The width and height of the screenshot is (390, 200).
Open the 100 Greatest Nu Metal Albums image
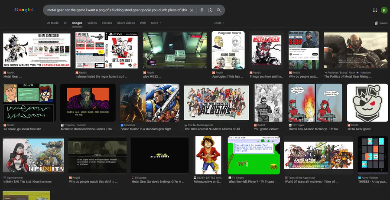pos(216,103)
